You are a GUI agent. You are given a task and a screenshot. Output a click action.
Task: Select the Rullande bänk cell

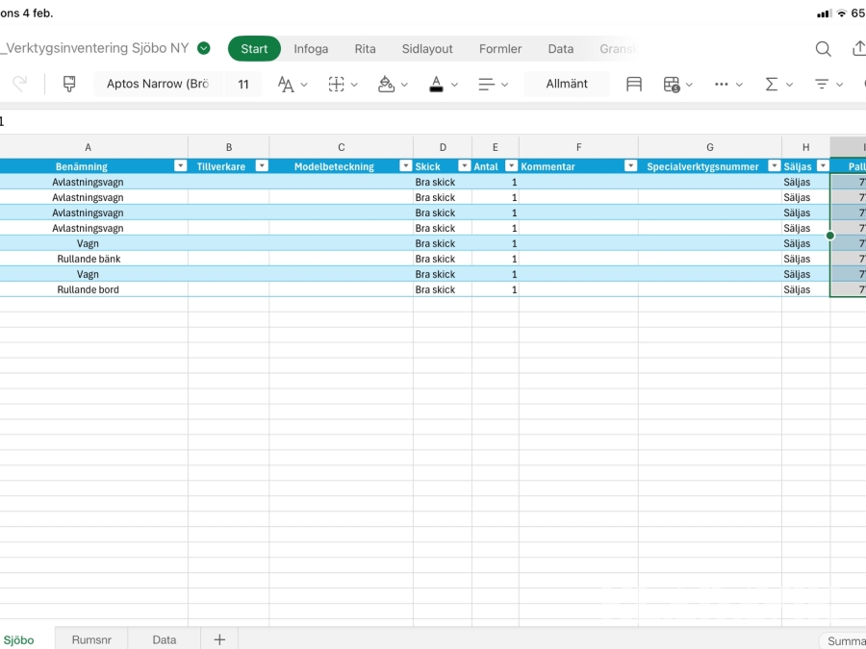click(x=89, y=259)
